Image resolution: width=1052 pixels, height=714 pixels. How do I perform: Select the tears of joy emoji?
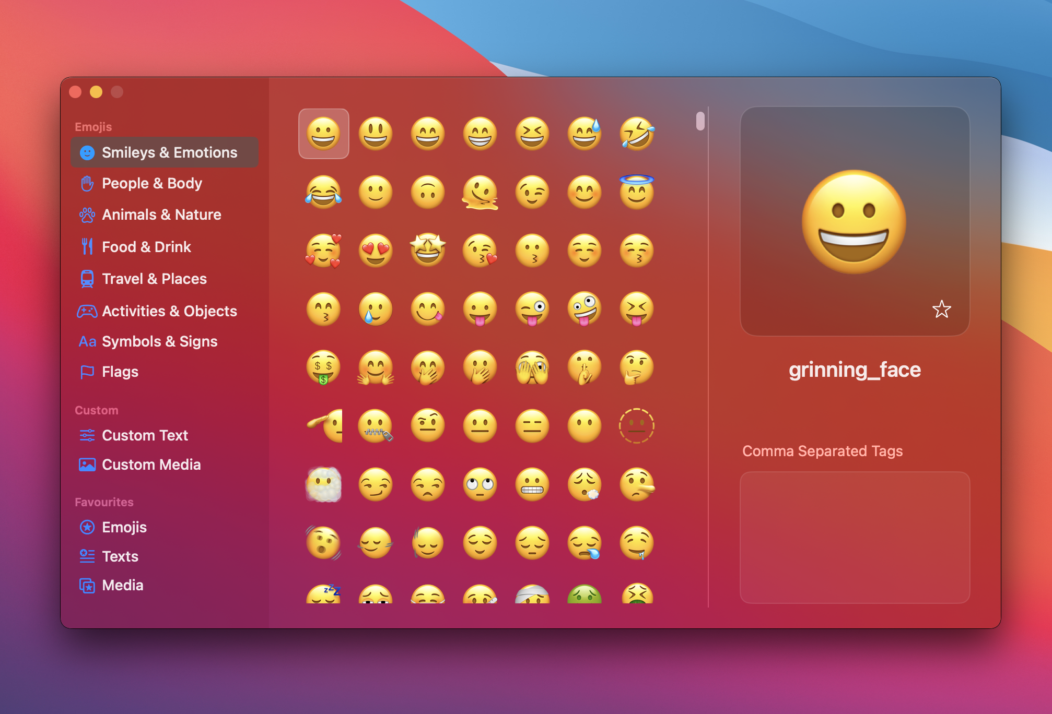pos(323,192)
